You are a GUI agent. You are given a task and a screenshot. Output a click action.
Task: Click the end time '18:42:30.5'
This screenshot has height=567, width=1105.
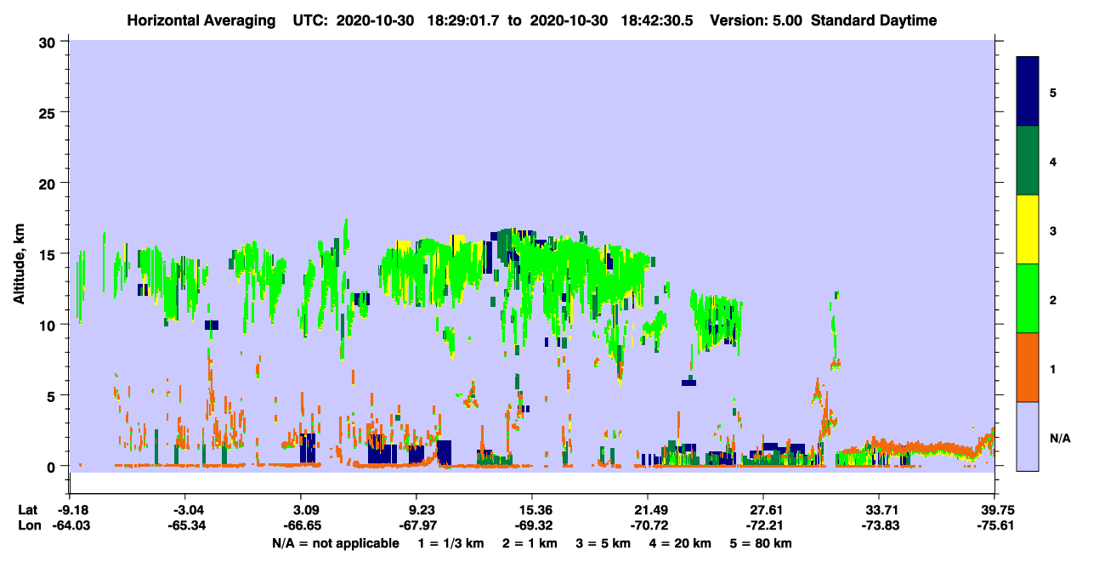(x=658, y=20)
